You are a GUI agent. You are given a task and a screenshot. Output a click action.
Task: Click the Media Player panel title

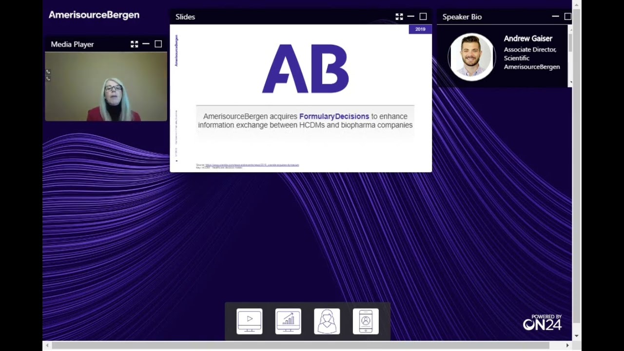point(72,44)
